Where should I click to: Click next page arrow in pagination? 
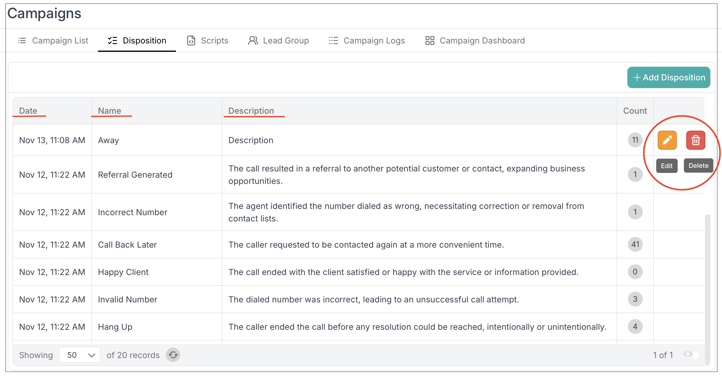click(x=690, y=354)
